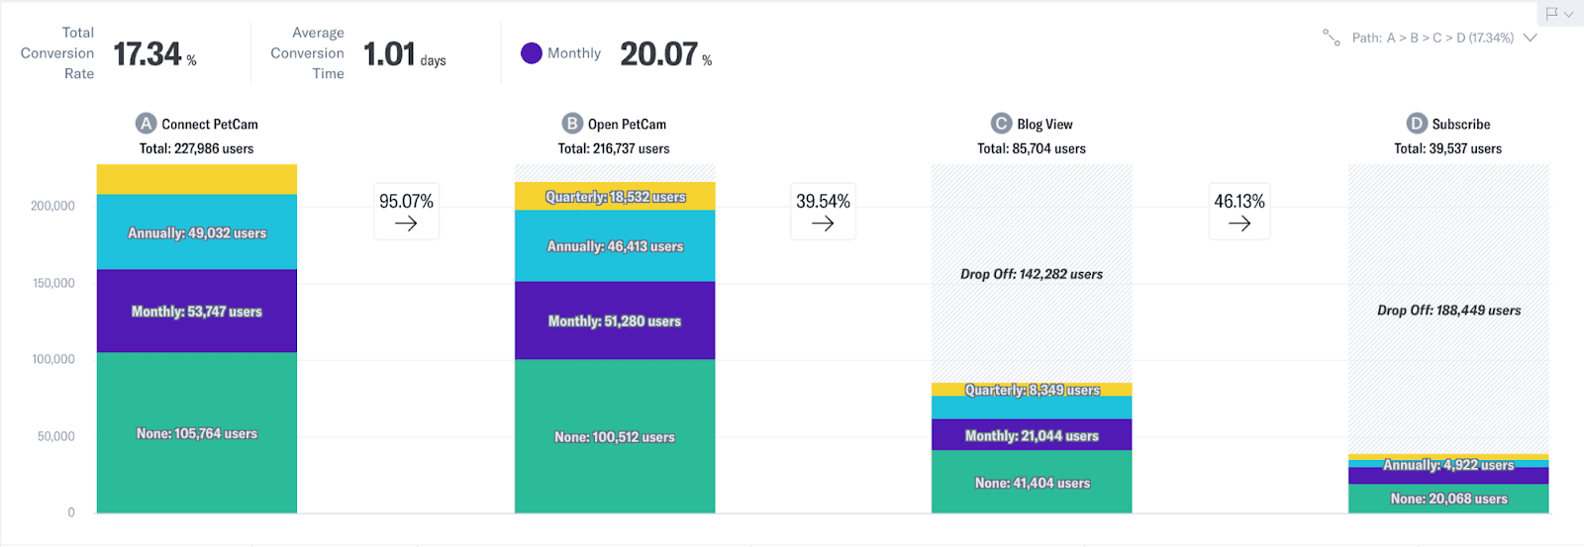Click arrow under 46.13% conversion rate
Screen dimensions: 1584x547
coord(1239,224)
